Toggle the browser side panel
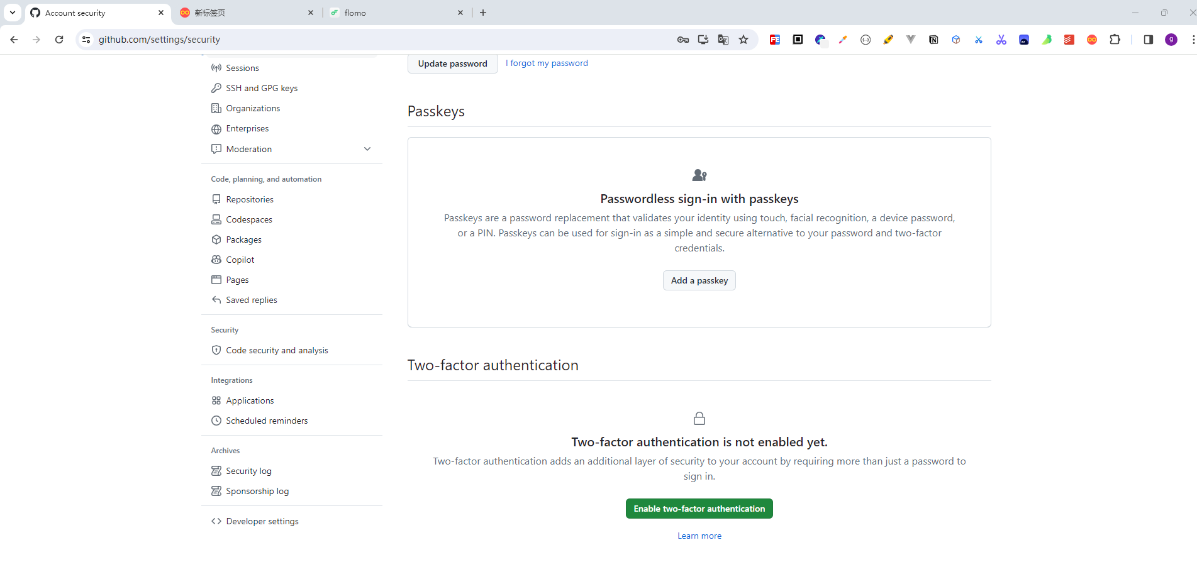The image size is (1197, 567). [1148, 40]
